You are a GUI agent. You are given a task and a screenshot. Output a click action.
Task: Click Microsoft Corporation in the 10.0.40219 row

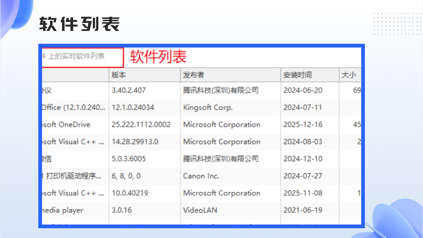tap(221, 193)
